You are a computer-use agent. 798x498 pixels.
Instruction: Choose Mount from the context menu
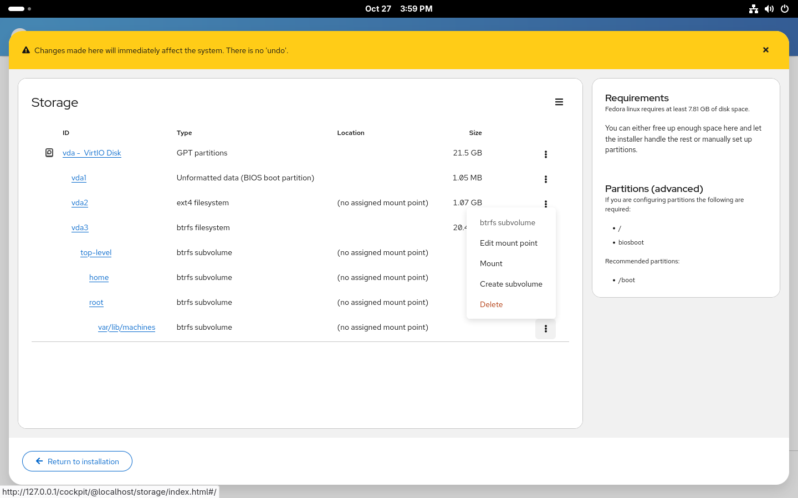point(511,263)
